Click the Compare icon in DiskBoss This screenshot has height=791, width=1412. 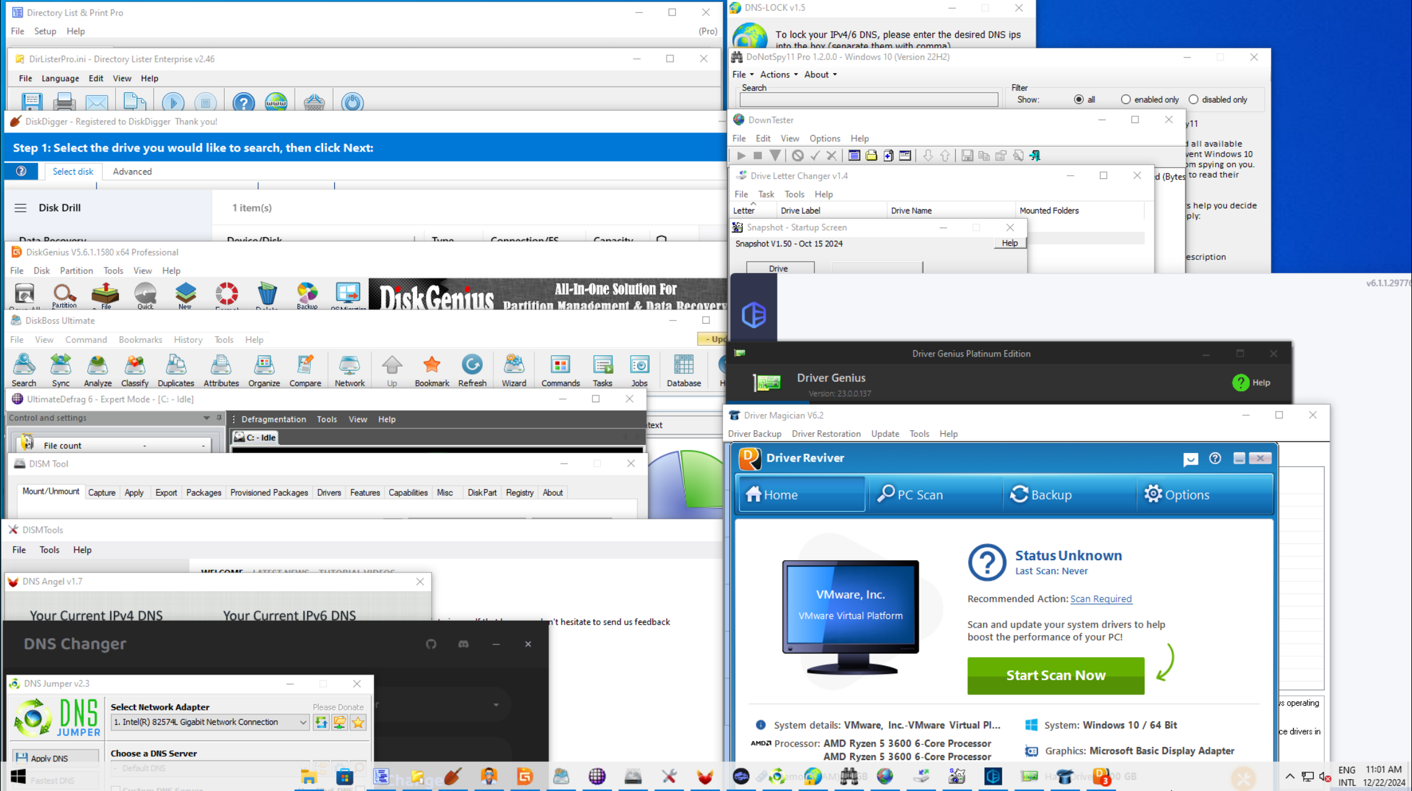(305, 370)
